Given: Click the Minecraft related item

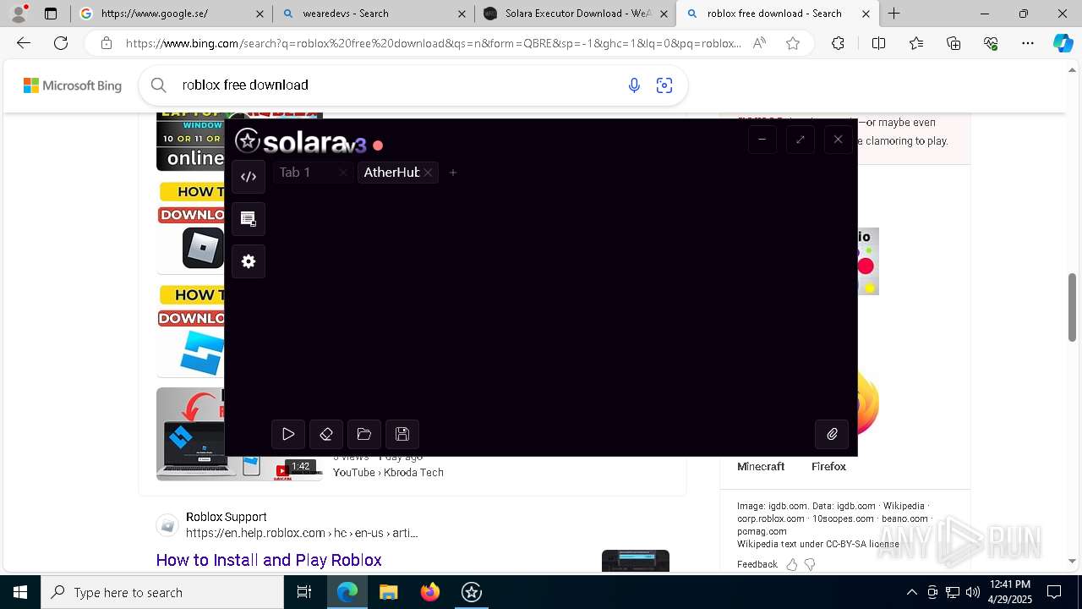Looking at the screenshot, I should 761,466.
